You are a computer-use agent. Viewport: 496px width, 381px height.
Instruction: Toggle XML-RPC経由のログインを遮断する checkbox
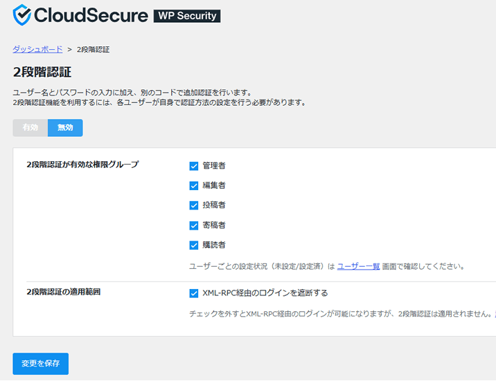(193, 293)
